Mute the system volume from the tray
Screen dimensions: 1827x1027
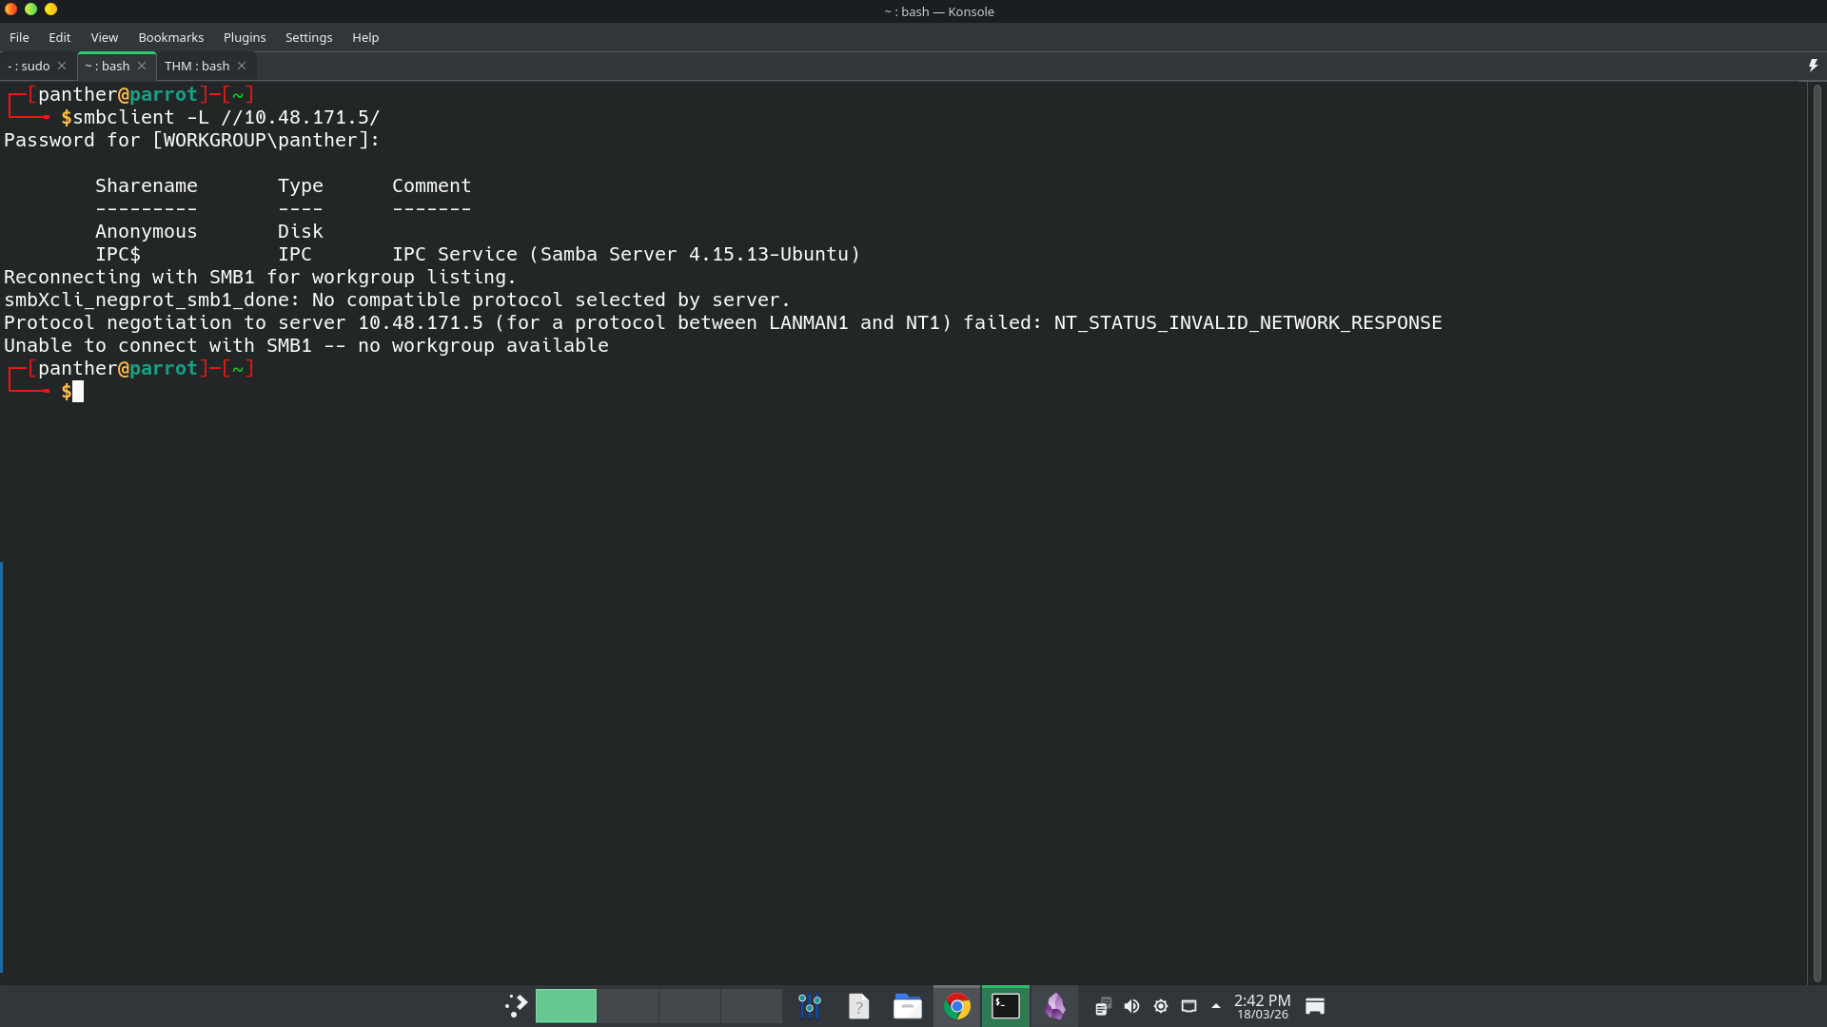pyautogui.click(x=1131, y=1005)
